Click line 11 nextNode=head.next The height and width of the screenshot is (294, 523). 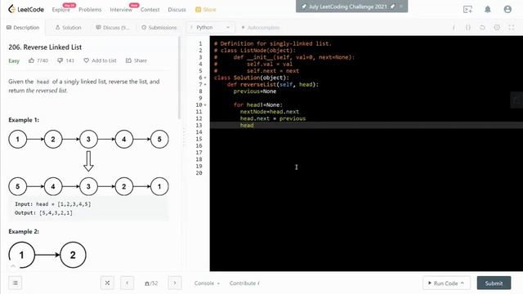coord(270,112)
